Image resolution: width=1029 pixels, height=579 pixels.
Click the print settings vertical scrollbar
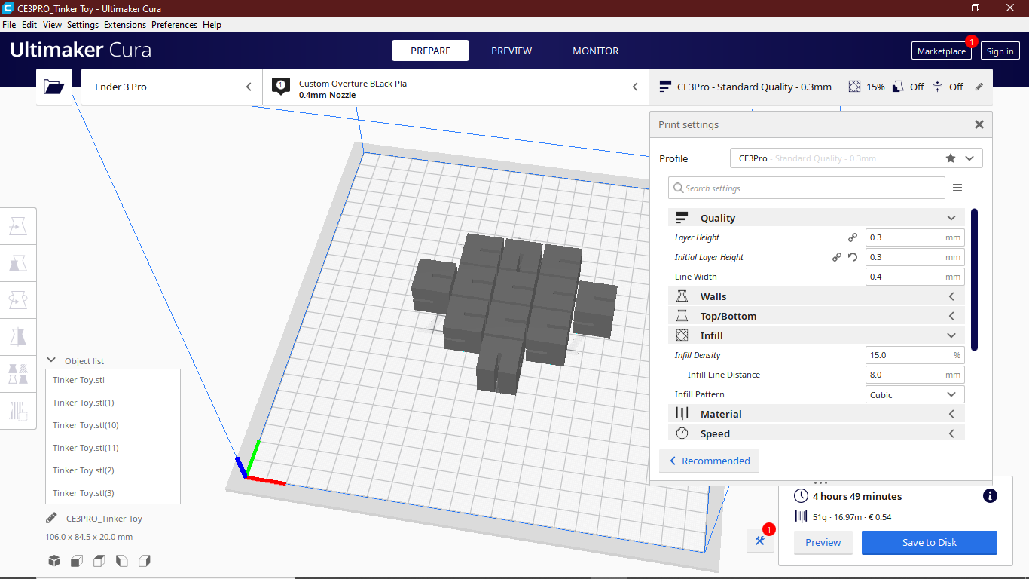pos(974,280)
